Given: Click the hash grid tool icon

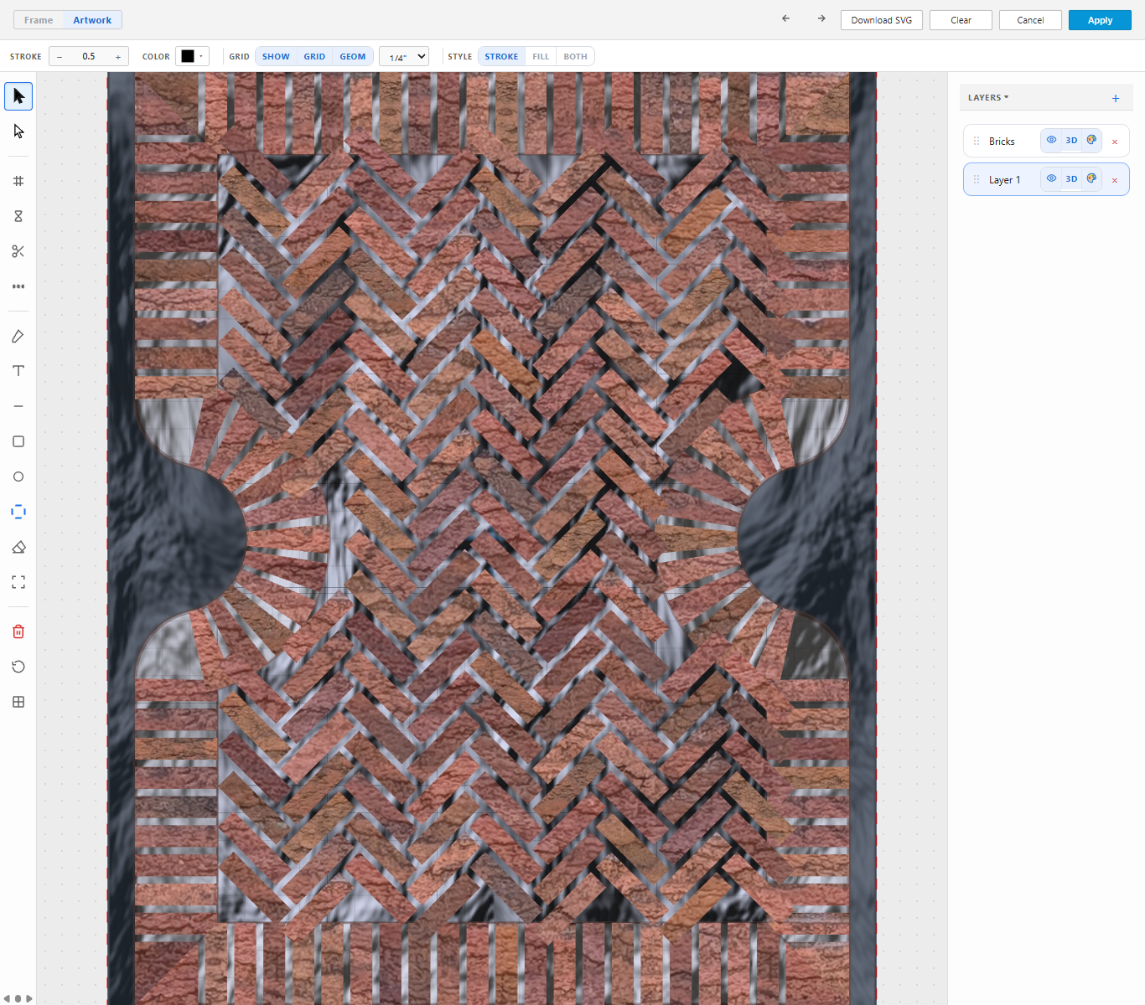Looking at the screenshot, I should coord(18,181).
